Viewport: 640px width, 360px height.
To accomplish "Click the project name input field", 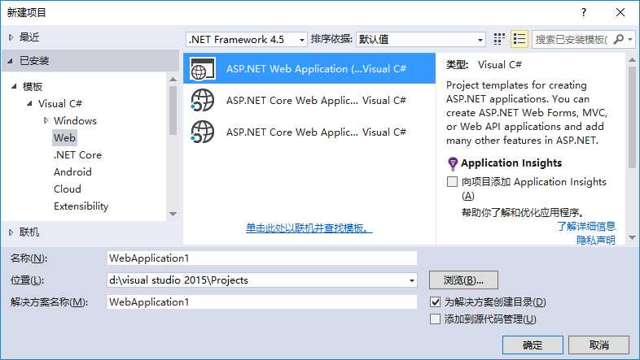I will pos(262,258).
